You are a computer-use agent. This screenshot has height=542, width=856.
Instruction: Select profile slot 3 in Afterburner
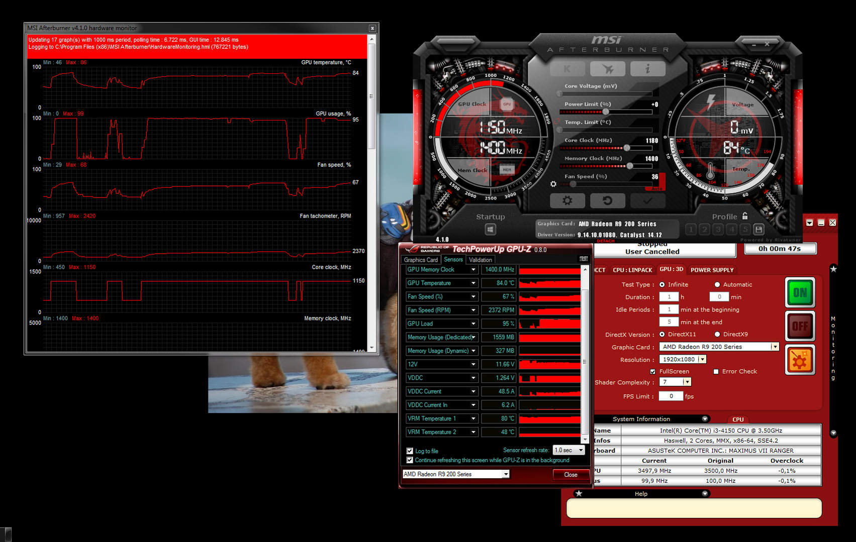(718, 230)
